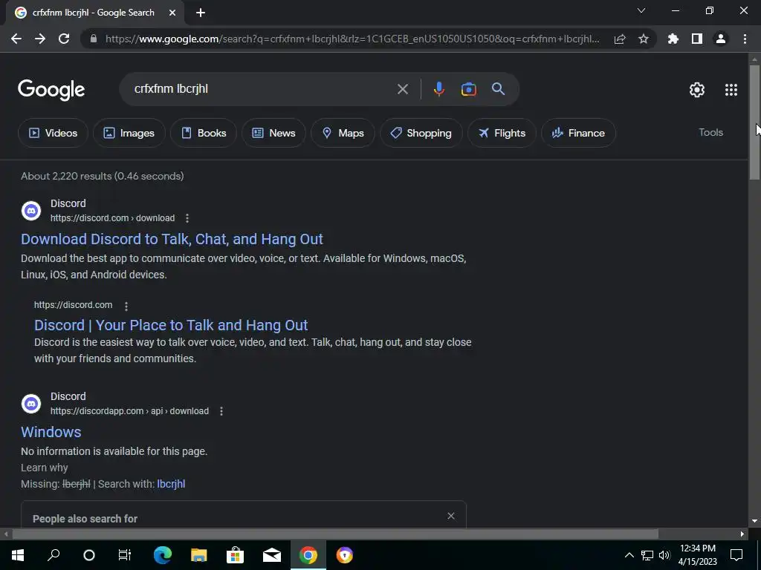The height and width of the screenshot is (570, 761).
Task: Focus the browser address bar URL
Action: click(x=352, y=39)
